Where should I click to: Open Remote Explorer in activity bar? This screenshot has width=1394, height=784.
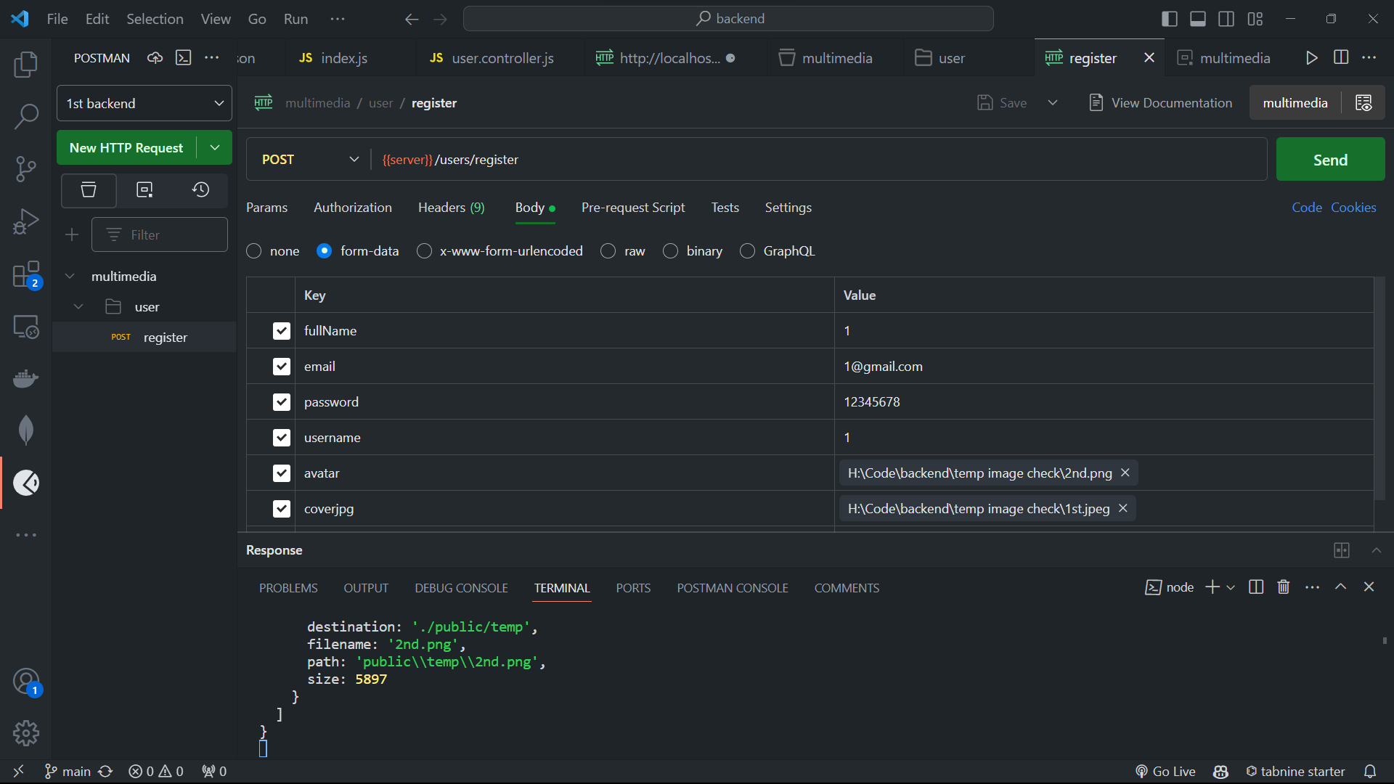pos(26,327)
